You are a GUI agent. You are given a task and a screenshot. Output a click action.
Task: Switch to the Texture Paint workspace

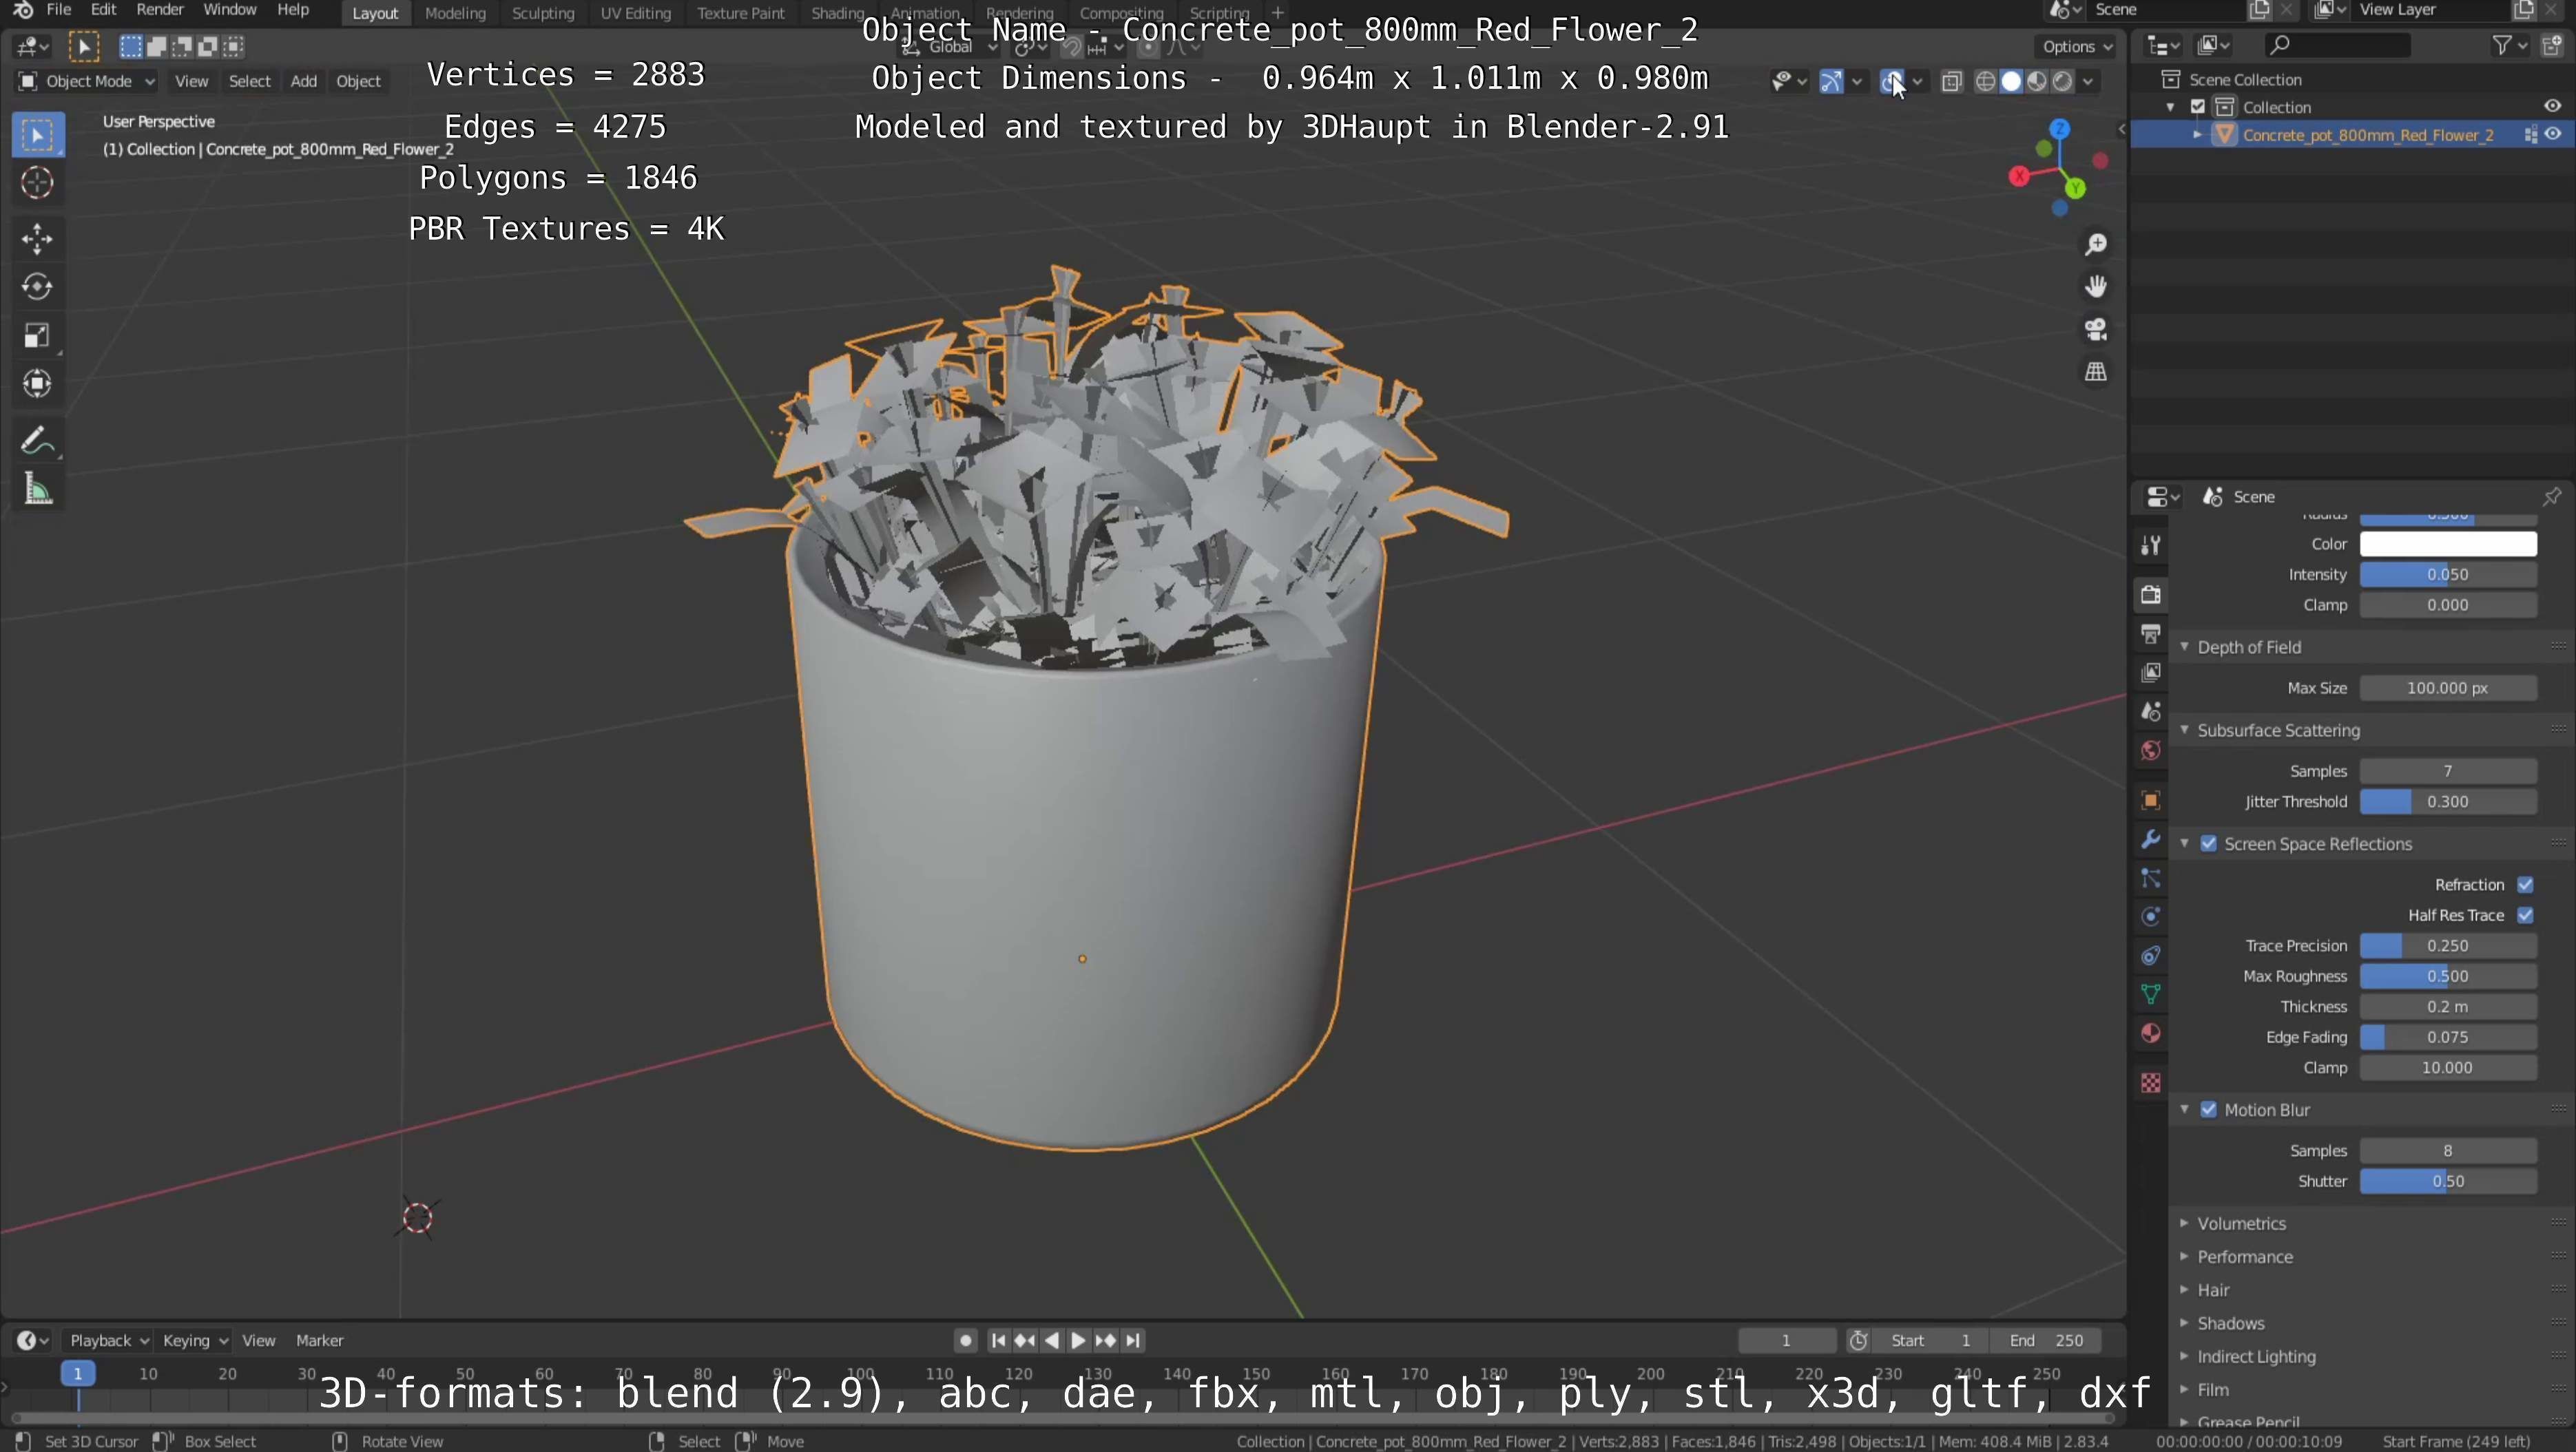point(740,13)
